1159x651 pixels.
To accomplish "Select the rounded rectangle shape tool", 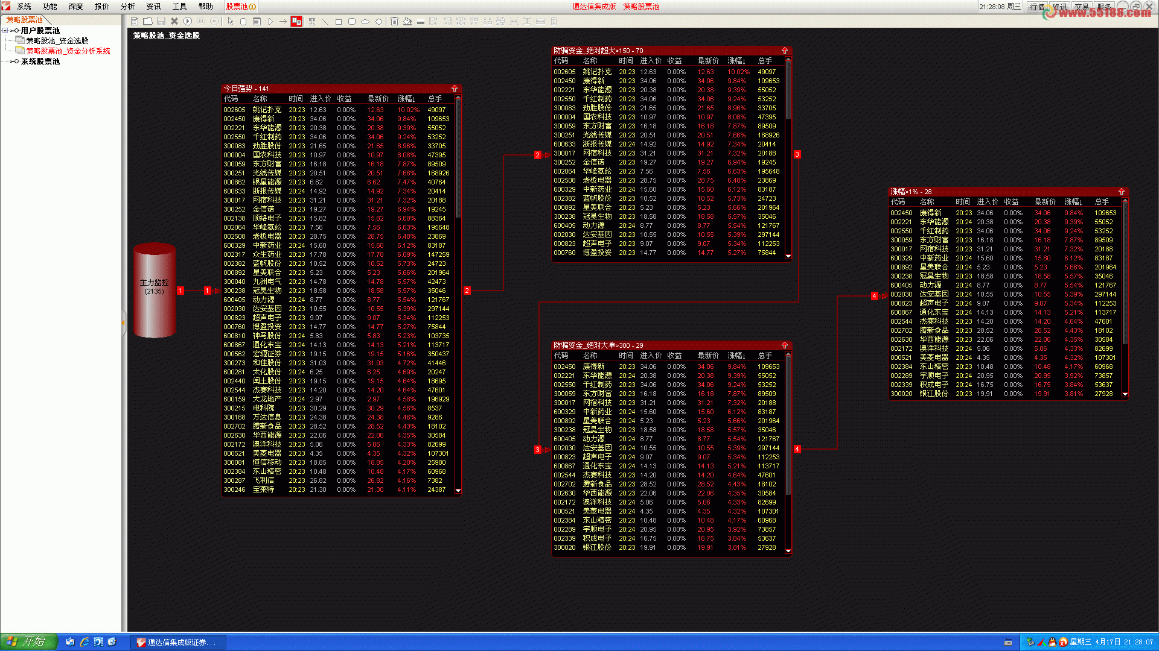I will click(352, 21).
